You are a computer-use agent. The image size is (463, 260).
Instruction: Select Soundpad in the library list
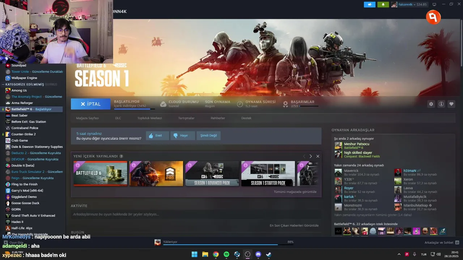pyautogui.click(x=19, y=65)
